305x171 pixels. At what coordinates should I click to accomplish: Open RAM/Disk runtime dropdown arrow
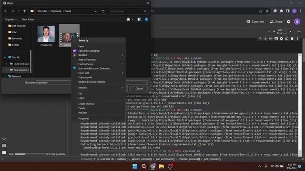click(x=290, y=31)
